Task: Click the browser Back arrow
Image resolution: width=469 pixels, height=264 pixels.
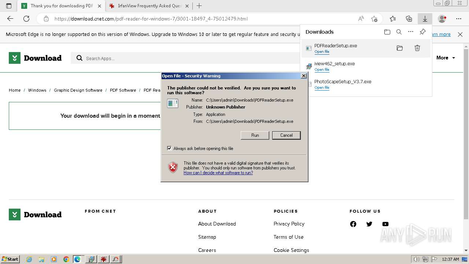Action: point(10,19)
